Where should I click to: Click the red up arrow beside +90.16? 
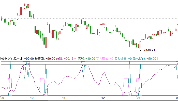click(75, 59)
